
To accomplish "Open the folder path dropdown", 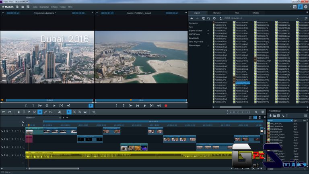I will pyautogui.click(x=297, y=19).
